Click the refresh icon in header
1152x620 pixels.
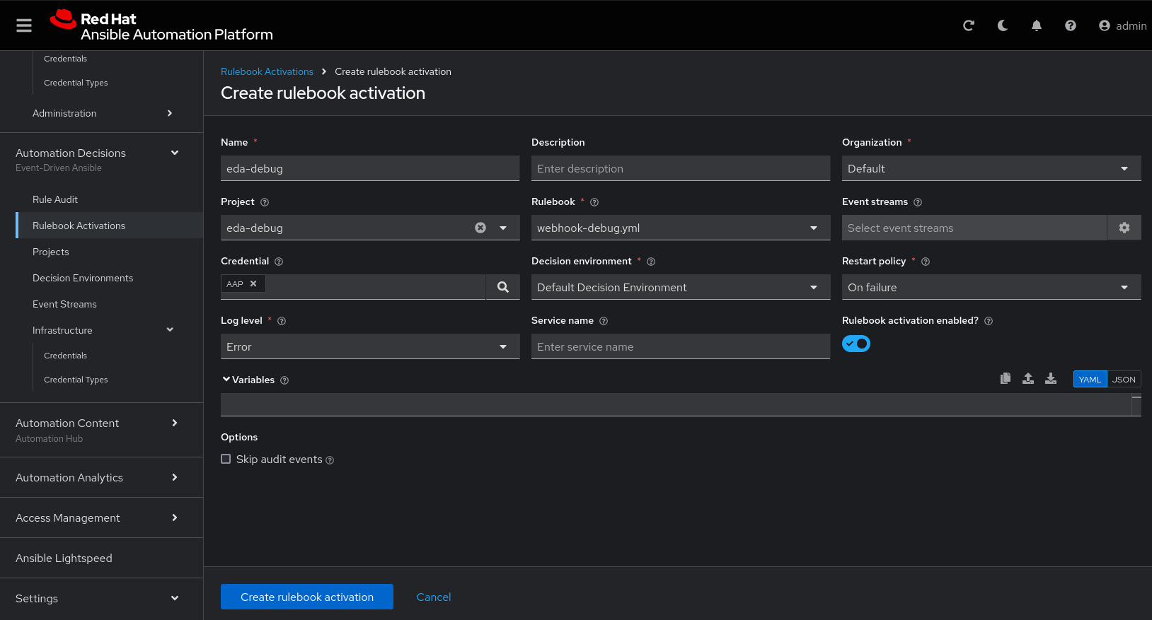(969, 25)
